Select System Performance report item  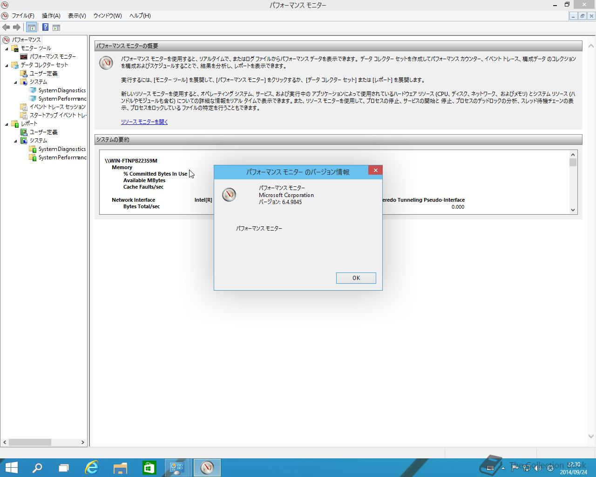[x=62, y=157]
